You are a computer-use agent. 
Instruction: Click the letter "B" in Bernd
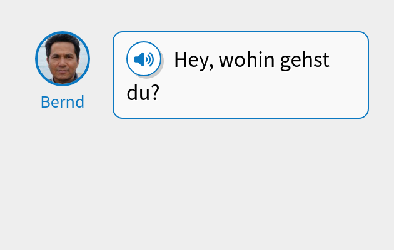pyautogui.click(x=46, y=102)
